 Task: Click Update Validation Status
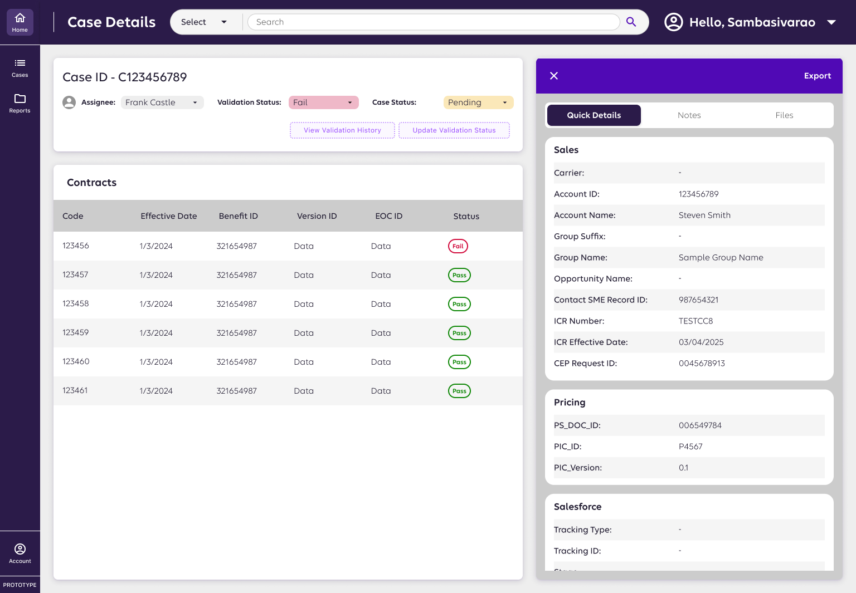(x=454, y=130)
